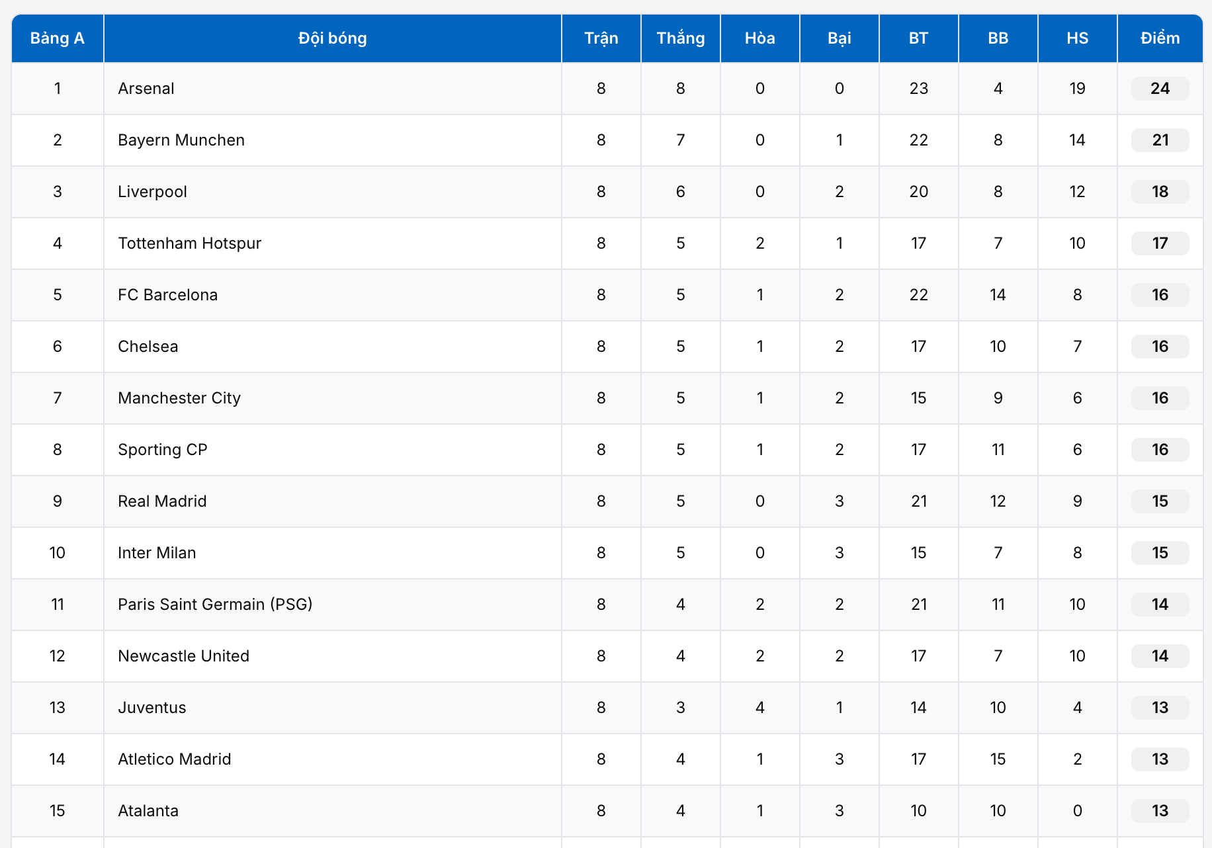Select Real Madrid in the table
Image resolution: width=1212 pixels, height=848 pixels.
point(162,501)
